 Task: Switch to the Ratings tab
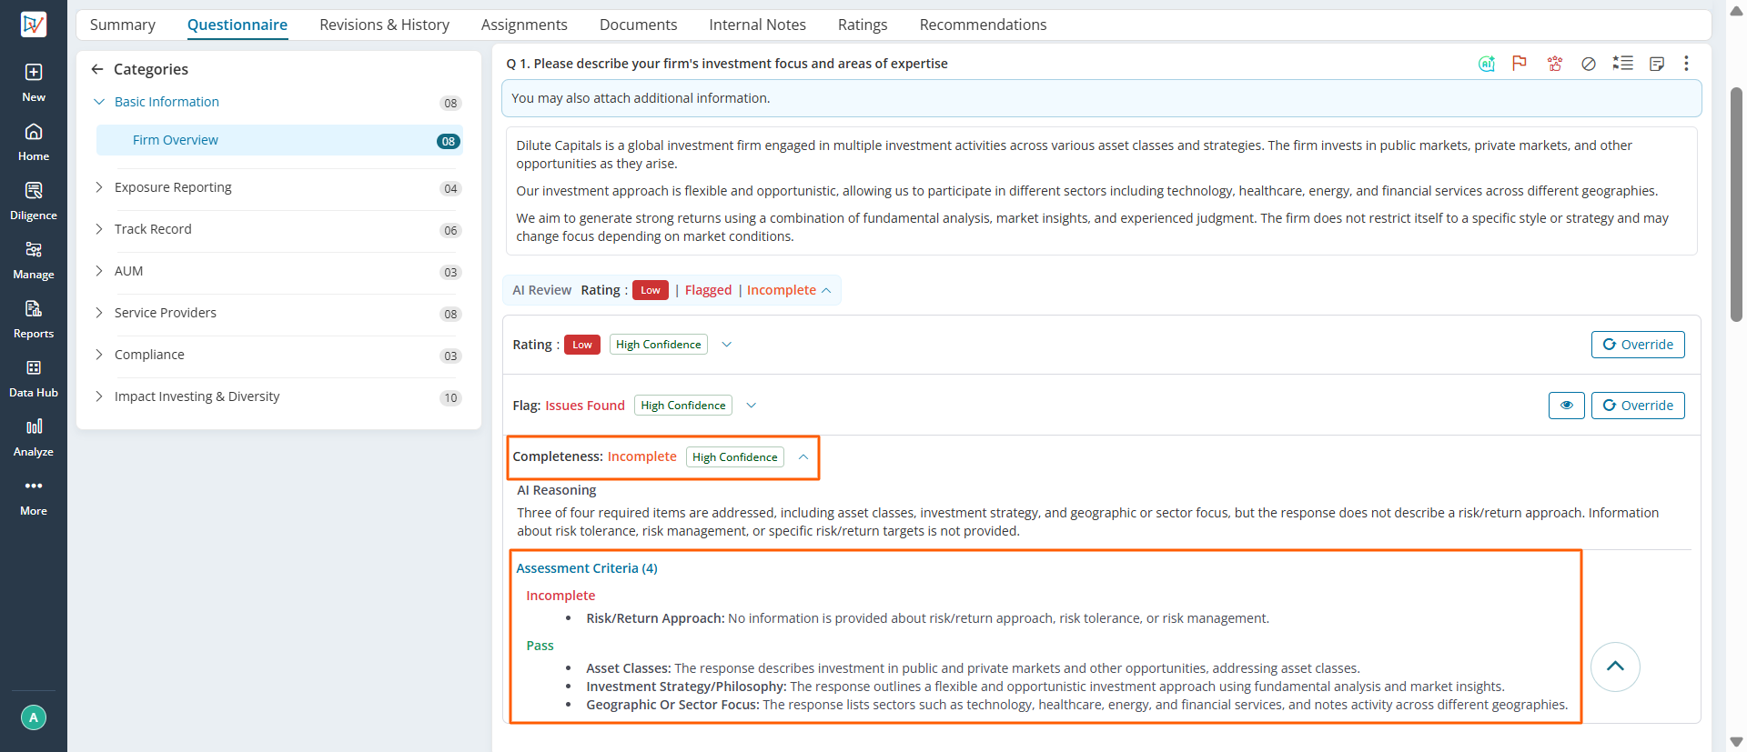[863, 25]
